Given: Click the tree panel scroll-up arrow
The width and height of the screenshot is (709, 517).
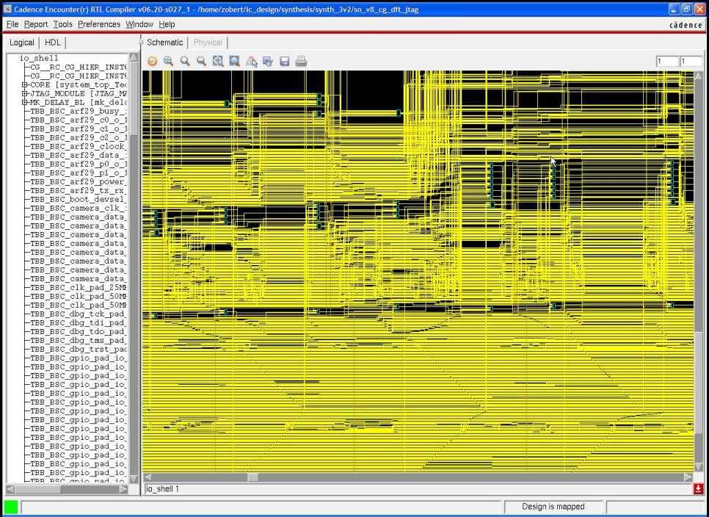Looking at the screenshot, I should coord(134,57).
